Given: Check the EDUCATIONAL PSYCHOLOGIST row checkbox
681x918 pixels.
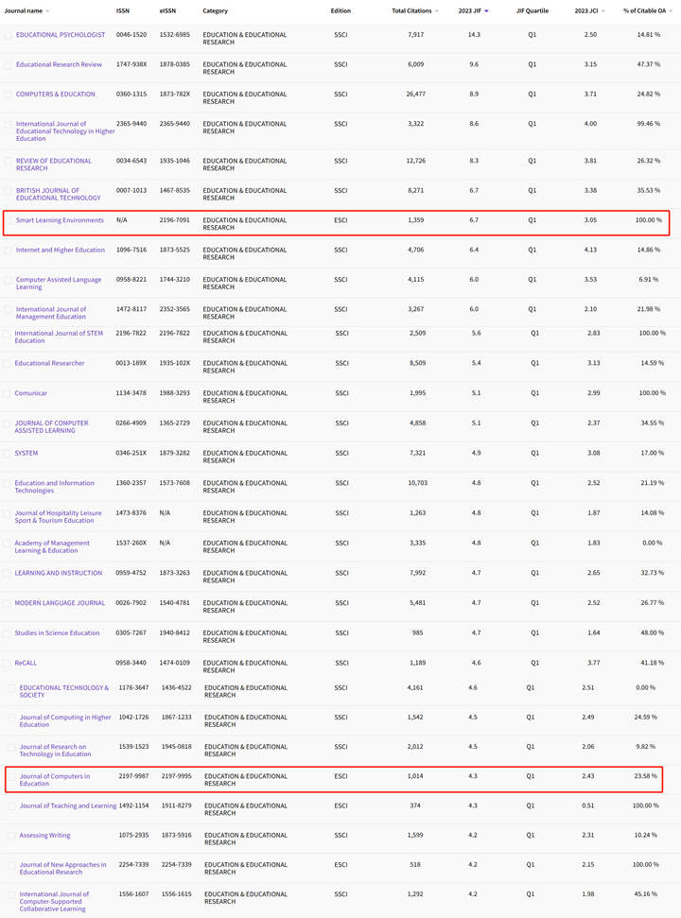Looking at the screenshot, I should tap(9, 35).
